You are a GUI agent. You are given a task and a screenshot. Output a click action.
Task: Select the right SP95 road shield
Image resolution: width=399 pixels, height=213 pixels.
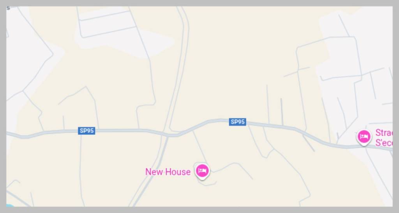pos(237,122)
